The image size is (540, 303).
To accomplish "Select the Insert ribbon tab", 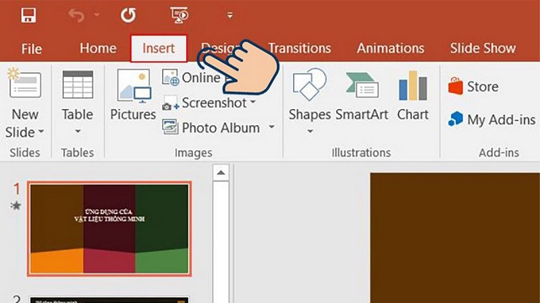I will tap(159, 48).
